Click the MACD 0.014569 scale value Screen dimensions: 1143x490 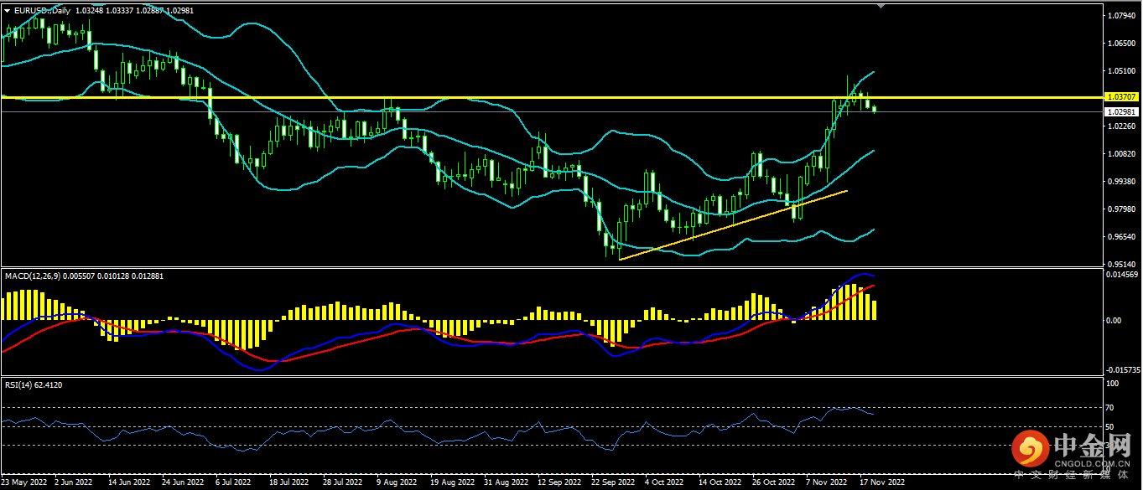[x=1121, y=274]
